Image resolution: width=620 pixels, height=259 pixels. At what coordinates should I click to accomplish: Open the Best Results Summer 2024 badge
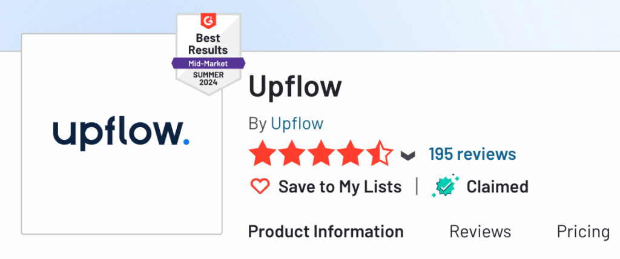pyautogui.click(x=208, y=54)
